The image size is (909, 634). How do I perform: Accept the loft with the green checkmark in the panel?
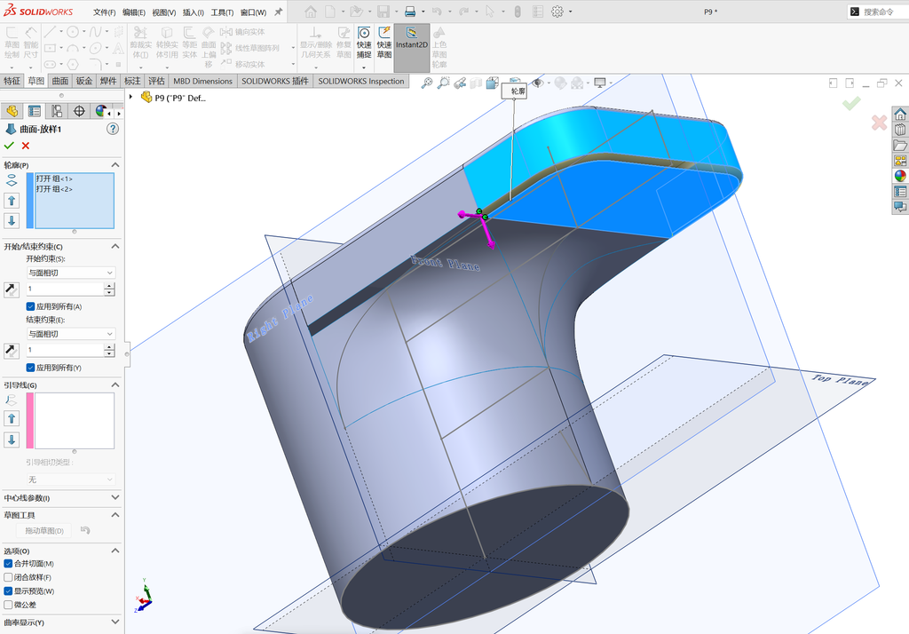[9, 146]
